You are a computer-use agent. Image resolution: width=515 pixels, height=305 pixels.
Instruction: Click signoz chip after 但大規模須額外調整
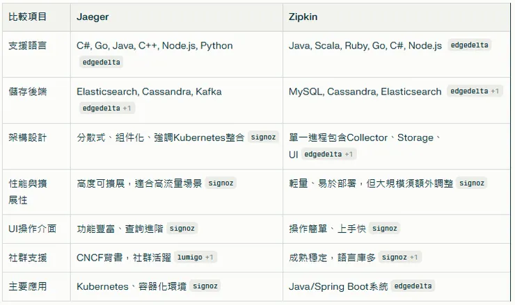472,183
